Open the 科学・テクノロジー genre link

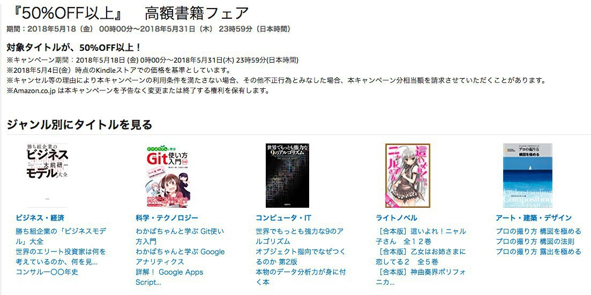tap(167, 218)
